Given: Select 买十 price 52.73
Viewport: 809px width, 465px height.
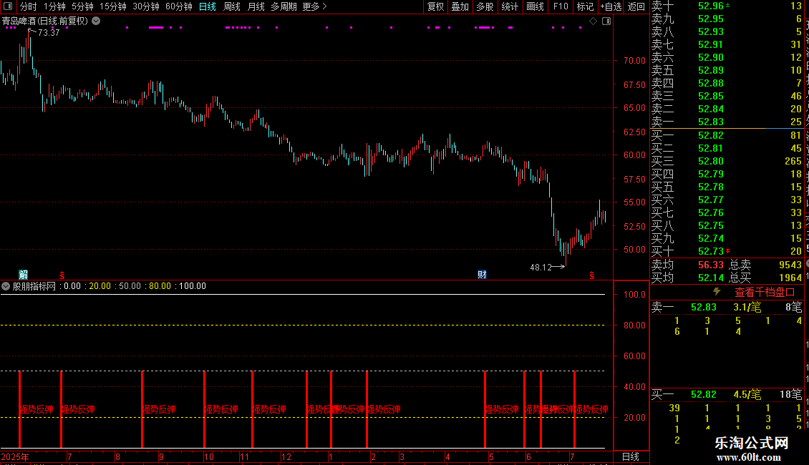Looking at the screenshot, I should click(x=711, y=252).
